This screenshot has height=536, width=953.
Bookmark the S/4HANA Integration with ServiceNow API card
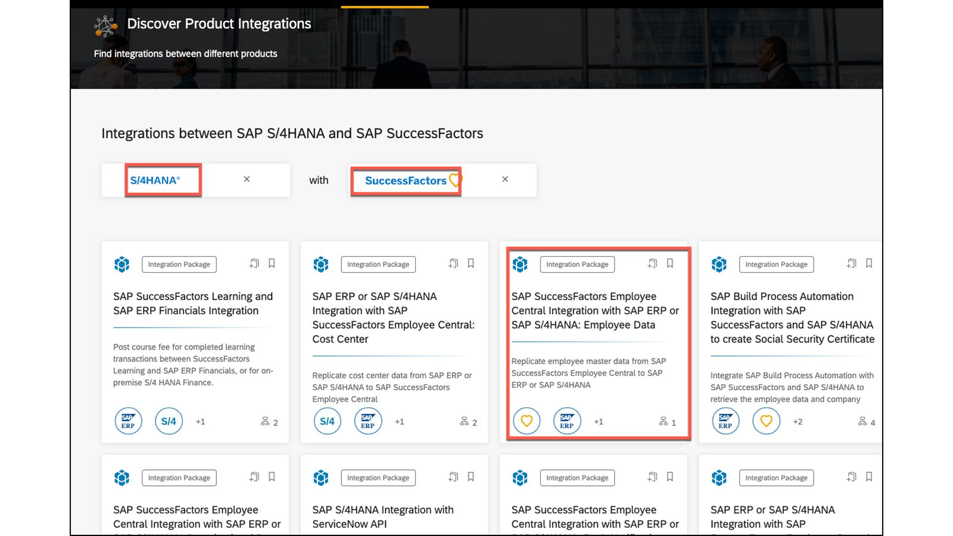pos(471,476)
